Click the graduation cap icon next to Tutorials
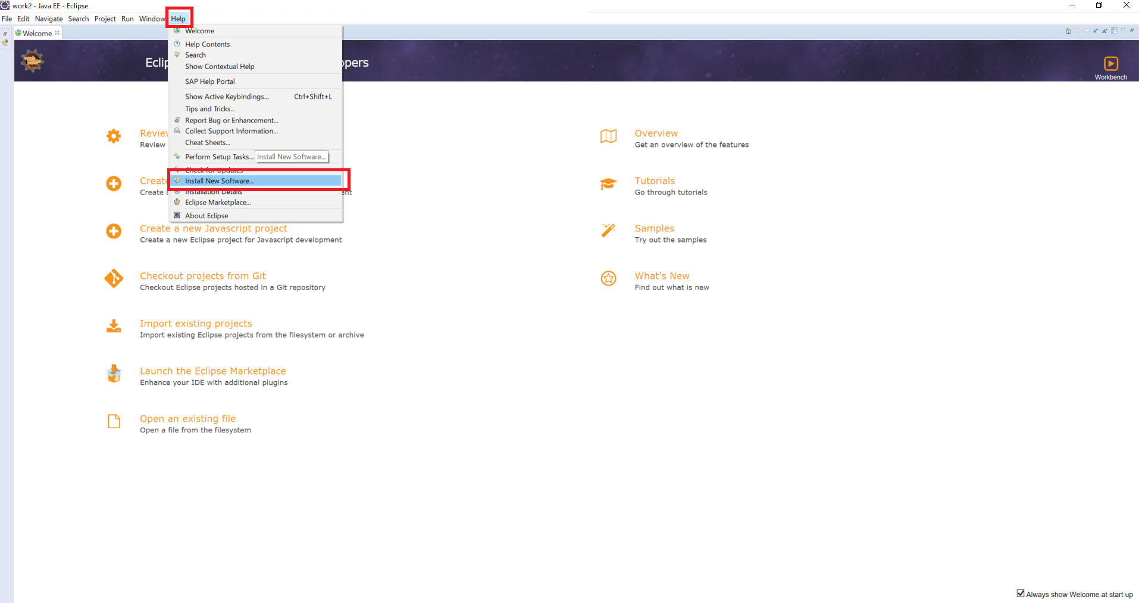 click(608, 184)
